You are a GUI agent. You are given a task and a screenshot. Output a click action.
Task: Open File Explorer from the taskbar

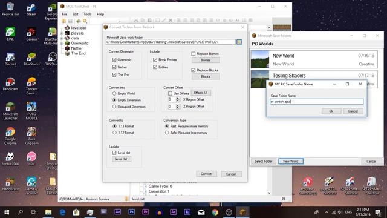48,213
